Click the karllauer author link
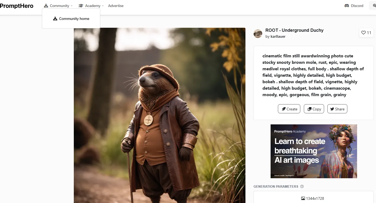 pos(278,36)
